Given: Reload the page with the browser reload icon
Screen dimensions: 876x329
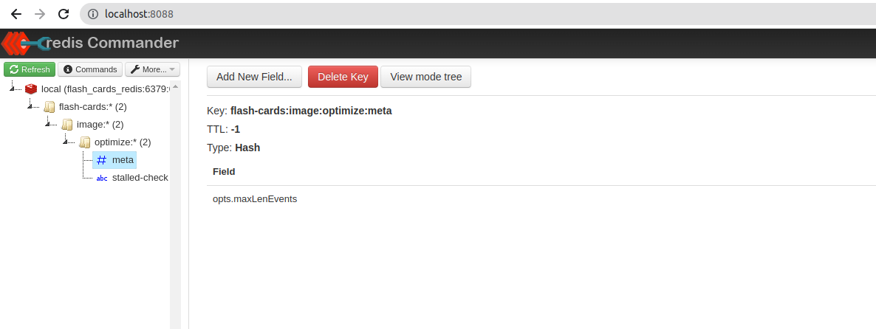Looking at the screenshot, I should [64, 14].
